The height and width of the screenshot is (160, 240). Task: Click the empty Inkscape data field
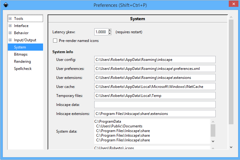click(155, 105)
